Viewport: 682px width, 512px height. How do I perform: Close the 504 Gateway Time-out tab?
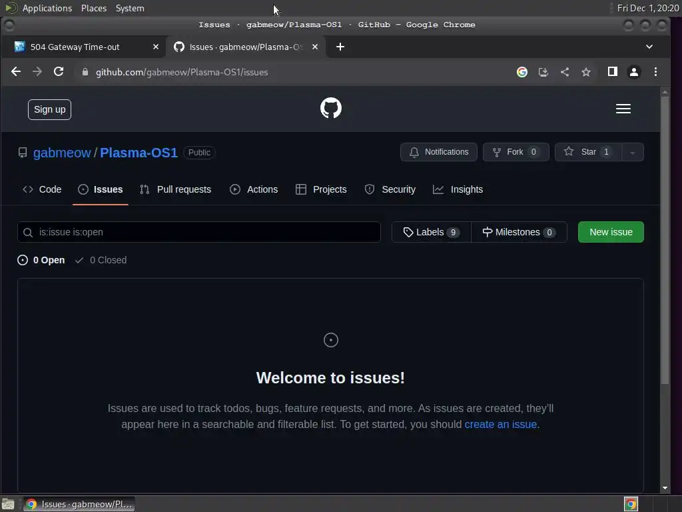156,47
